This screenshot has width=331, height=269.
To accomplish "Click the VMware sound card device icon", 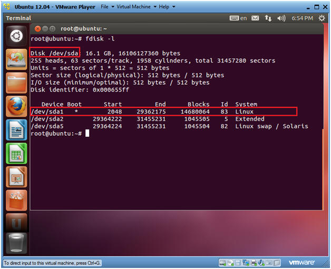I will pos(261,263).
